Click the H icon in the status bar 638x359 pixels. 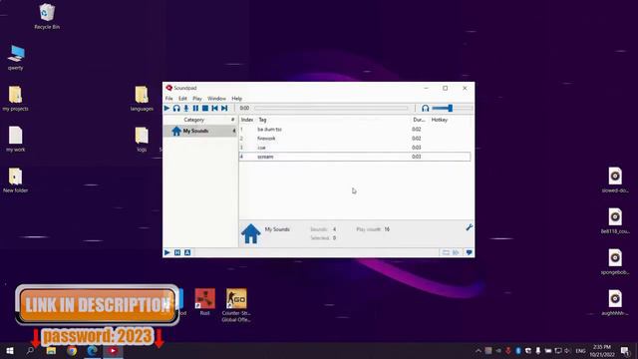pos(177,252)
